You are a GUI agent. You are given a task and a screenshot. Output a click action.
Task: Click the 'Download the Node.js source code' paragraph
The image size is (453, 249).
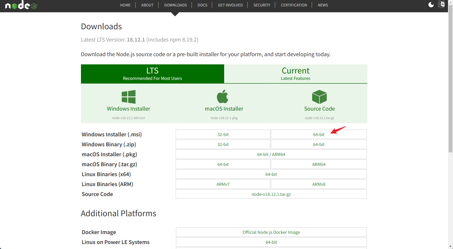(206, 54)
